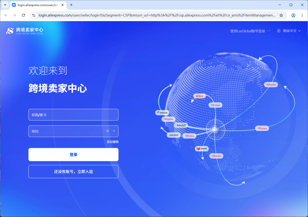This screenshot has width=308, height=217.
Task: Focus the 密码 password input field
Action: coord(67,131)
